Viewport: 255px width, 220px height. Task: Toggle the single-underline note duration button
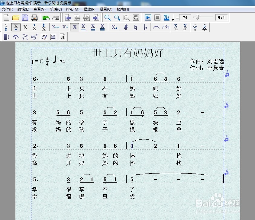click(x=84, y=27)
